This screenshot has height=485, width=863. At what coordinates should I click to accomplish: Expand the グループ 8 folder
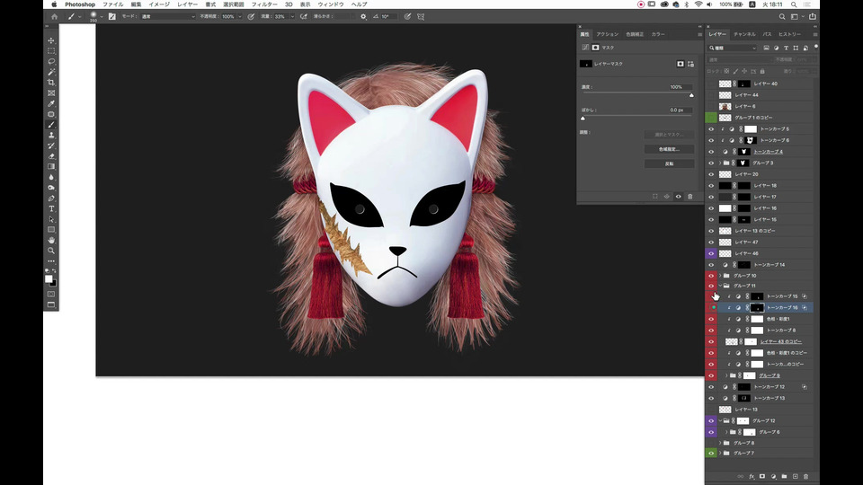720,443
